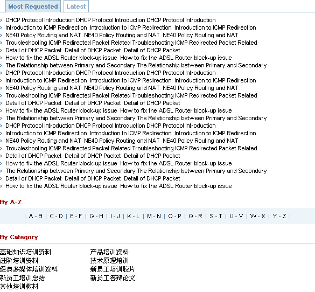The image size is (315, 292).
Task: Open the U - V alphabetical index link
Action: [x=236, y=216]
